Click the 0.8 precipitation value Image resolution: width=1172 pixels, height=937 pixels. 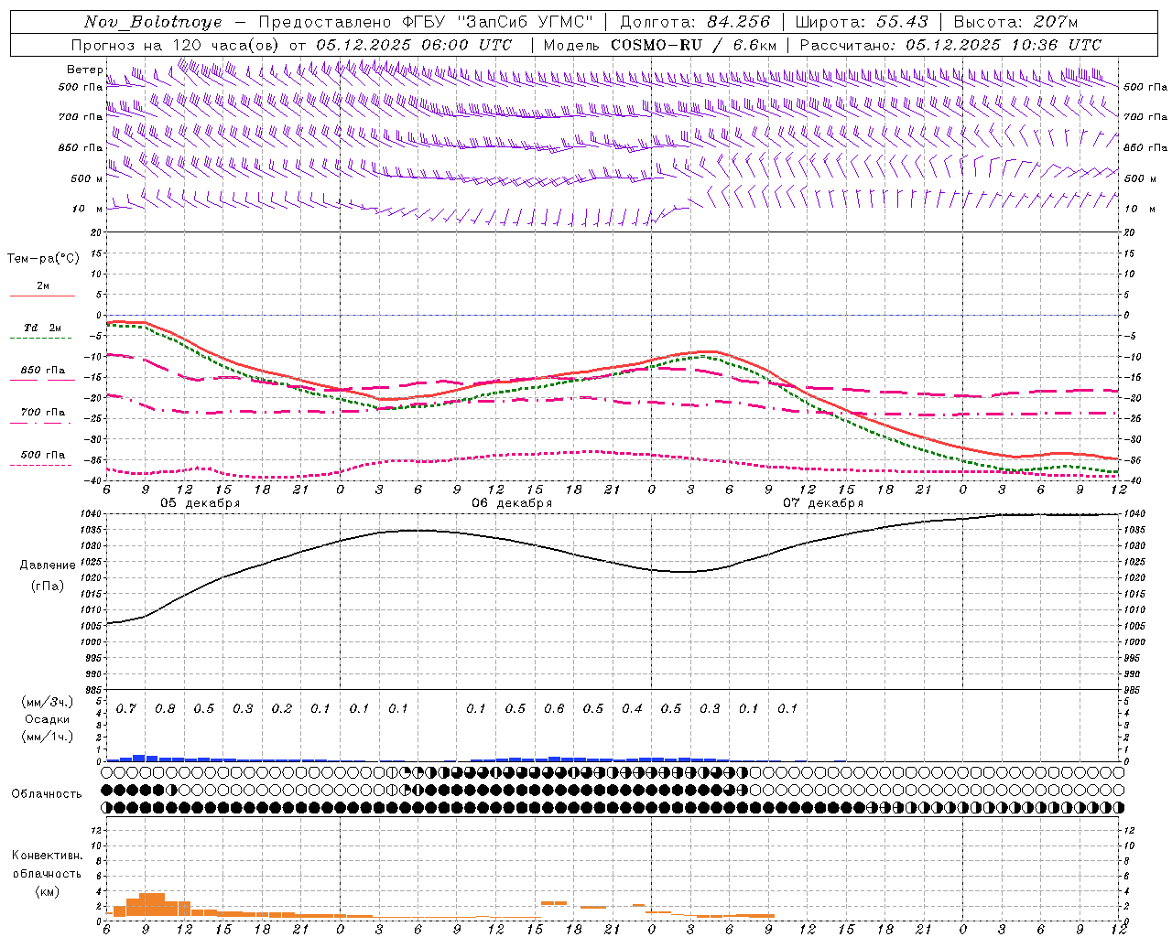coord(165,709)
